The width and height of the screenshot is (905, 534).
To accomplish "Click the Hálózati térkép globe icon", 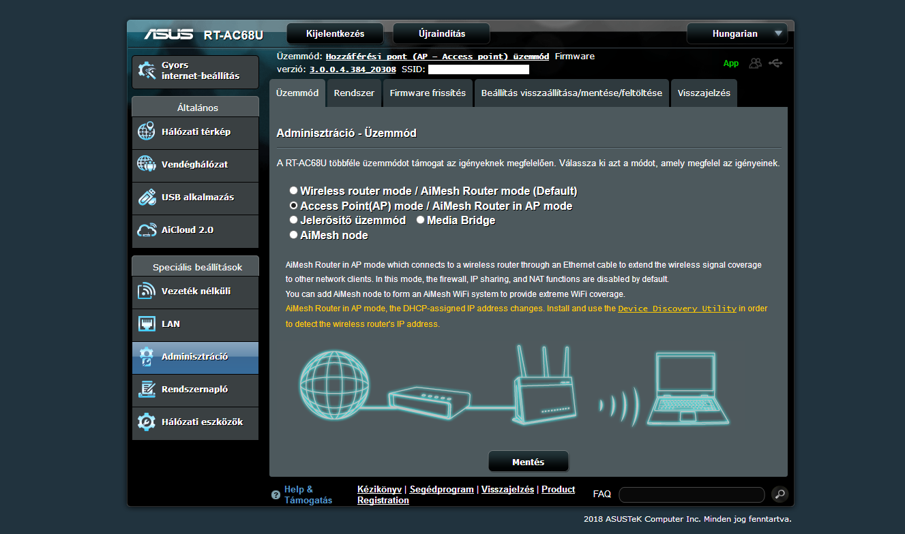I will pos(147,131).
